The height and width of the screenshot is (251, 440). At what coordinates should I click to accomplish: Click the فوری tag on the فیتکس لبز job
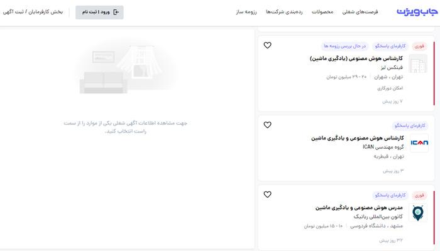pos(419,46)
